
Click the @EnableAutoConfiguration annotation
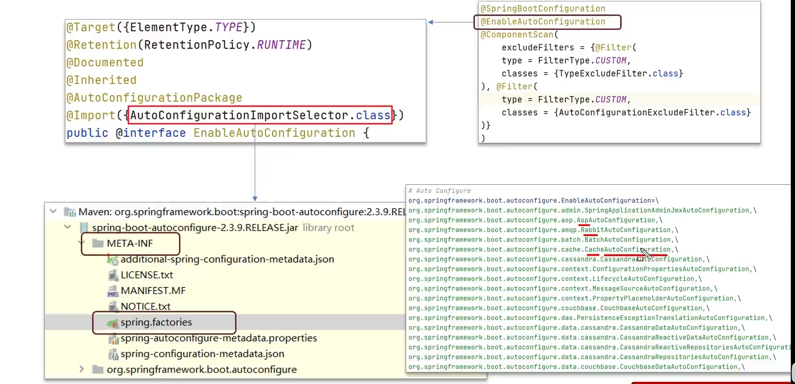tap(543, 21)
